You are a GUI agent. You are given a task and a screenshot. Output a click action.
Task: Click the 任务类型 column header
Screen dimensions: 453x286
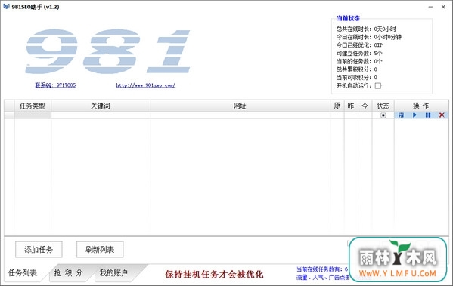[33, 106]
